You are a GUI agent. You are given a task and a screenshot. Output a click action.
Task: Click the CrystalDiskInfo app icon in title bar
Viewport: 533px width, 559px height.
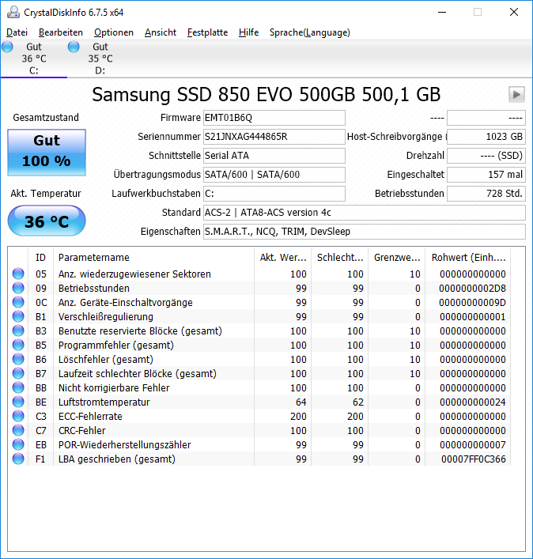[x=13, y=12]
